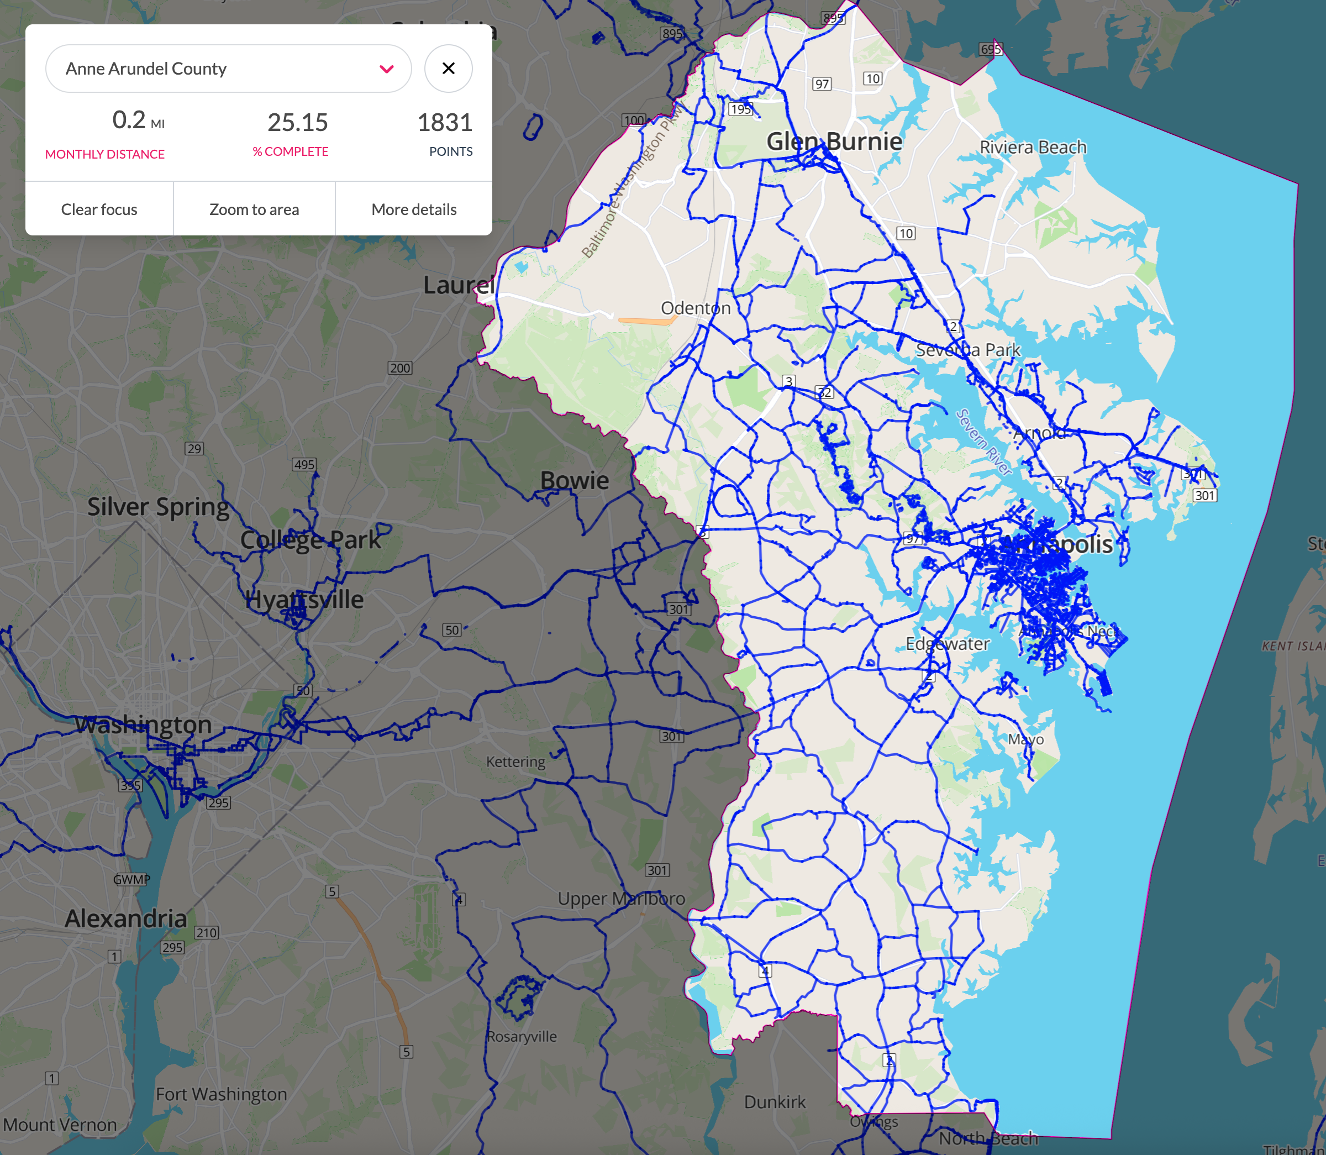Click the route 100 highway shield

click(634, 120)
